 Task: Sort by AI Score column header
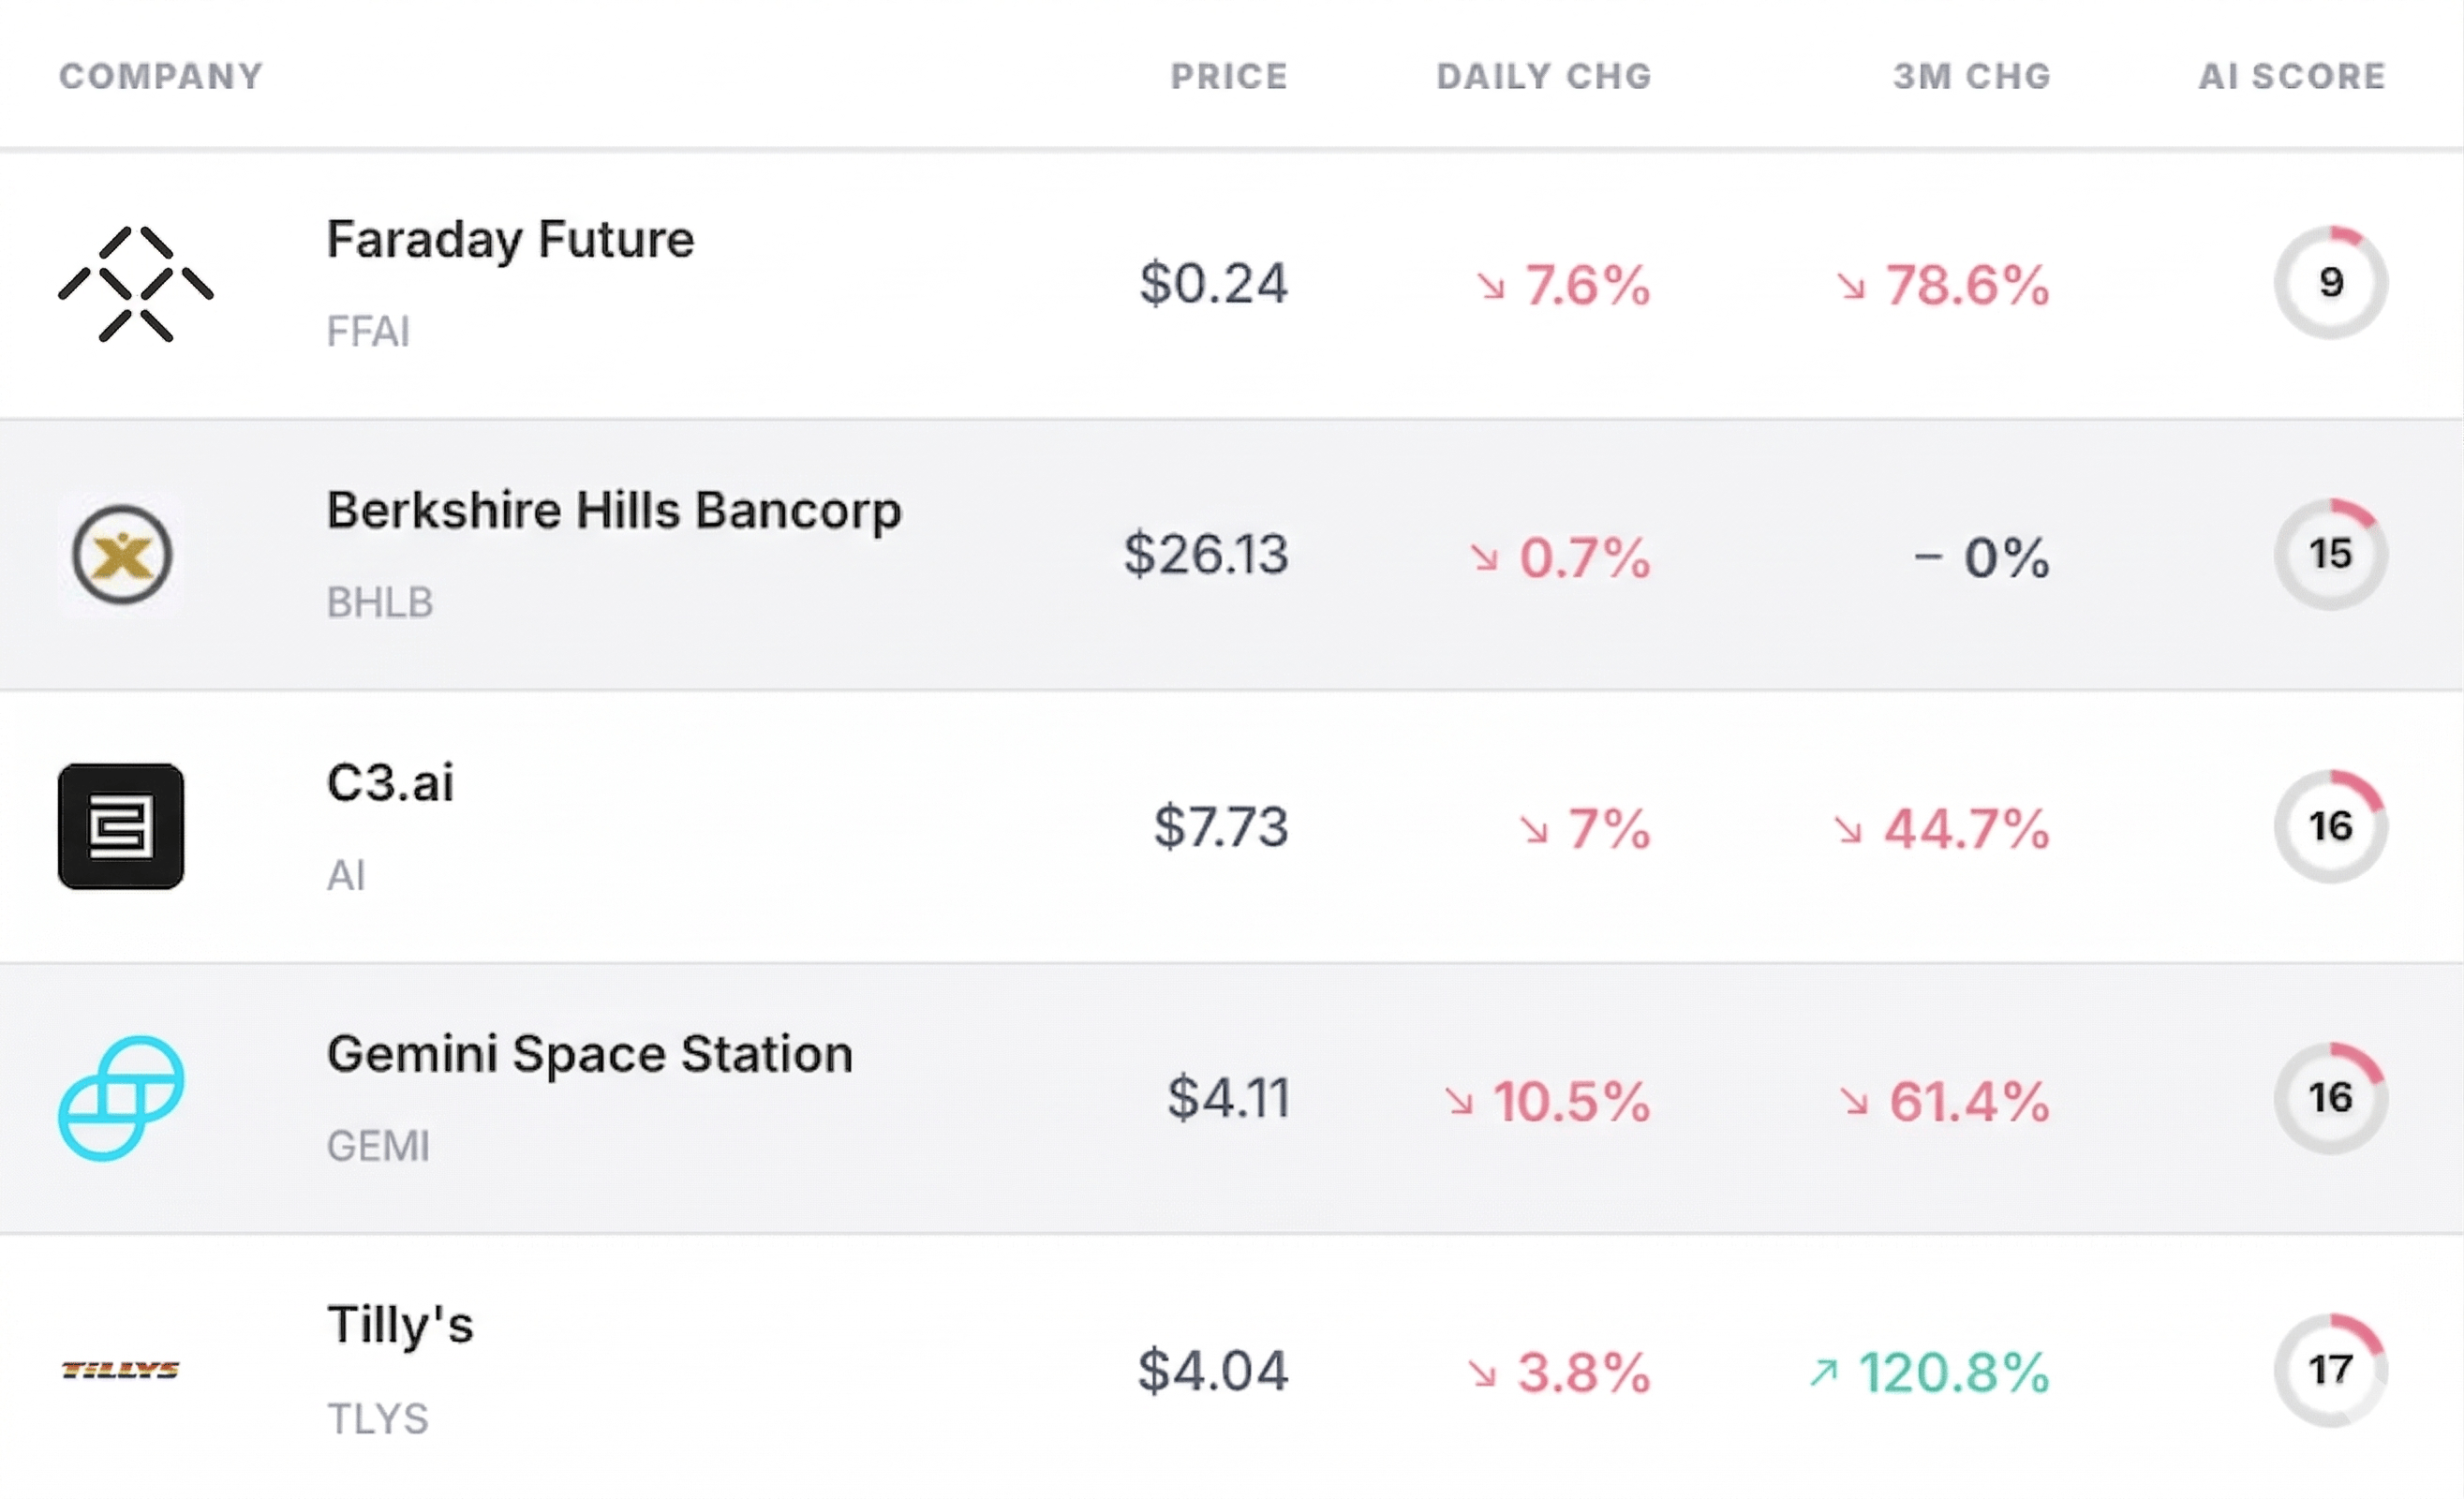click(2292, 76)
